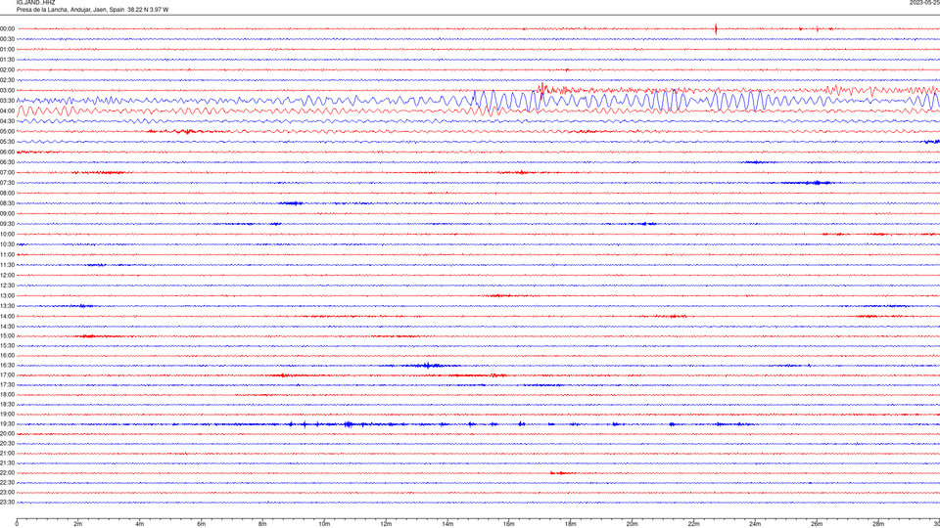The image size is (940, 528).
Task: Pick the 03:30 row label
Action: (x=7, y=101)
